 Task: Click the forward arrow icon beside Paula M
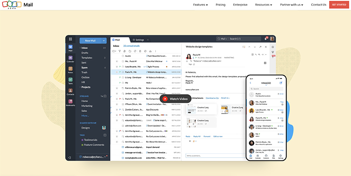[262, 54]
